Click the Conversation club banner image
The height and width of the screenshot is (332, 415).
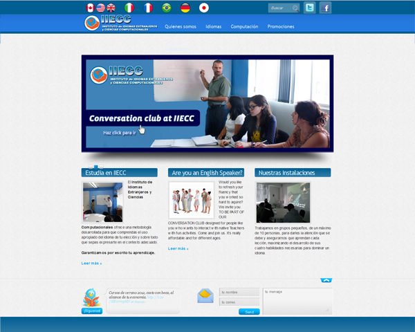click(207, 102)
